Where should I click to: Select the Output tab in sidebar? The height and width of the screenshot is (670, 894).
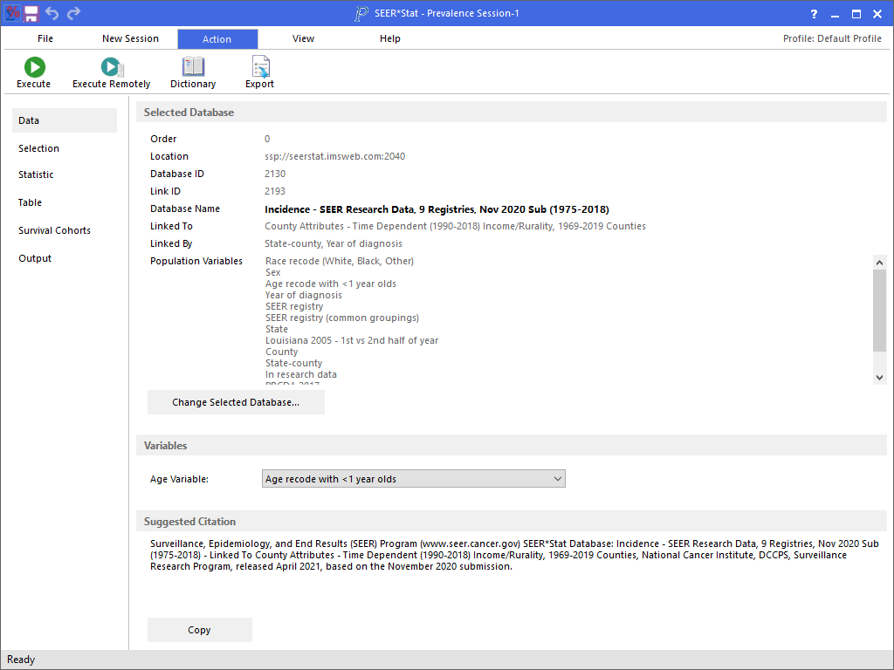point(35,258)
